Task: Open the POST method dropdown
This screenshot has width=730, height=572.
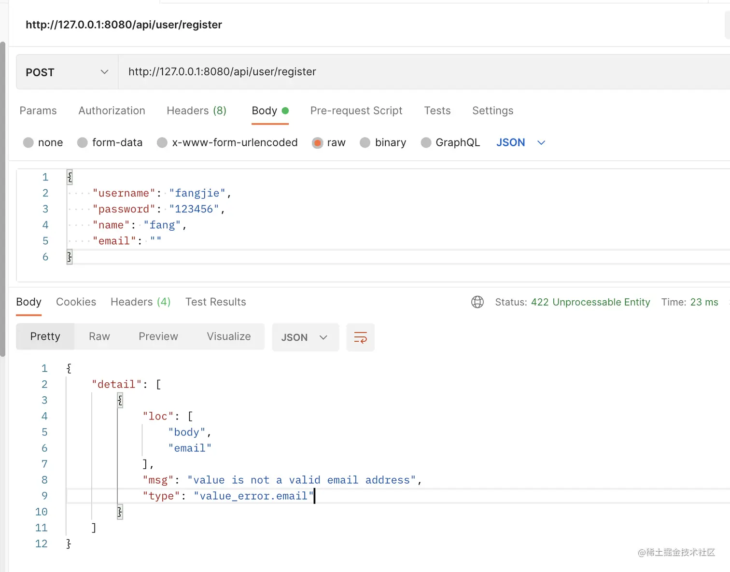Action: click(67, 72)
